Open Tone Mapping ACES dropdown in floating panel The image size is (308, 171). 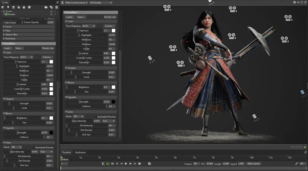point(89,26)
